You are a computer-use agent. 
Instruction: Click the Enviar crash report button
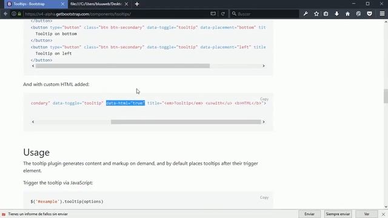(309, 214)
